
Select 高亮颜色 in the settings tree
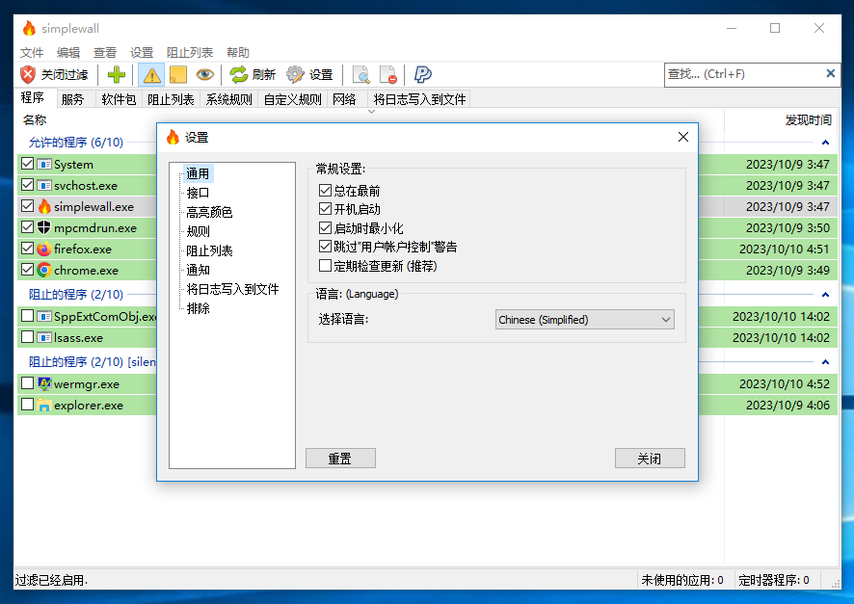pos(209,212)
